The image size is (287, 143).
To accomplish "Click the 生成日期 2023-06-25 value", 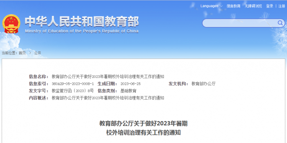I will point(130,84).
